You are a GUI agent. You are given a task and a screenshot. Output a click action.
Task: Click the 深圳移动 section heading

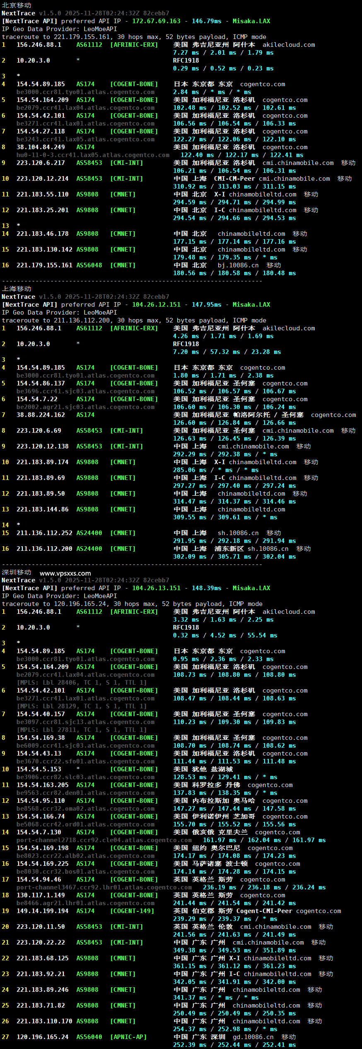click(x=17, y=572)
